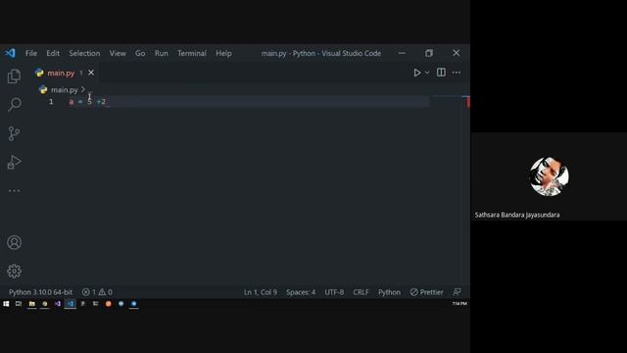Viewport: 627px width, 353px height.
Task: Click line number 1 in the gutter
Action: [51, 102]
